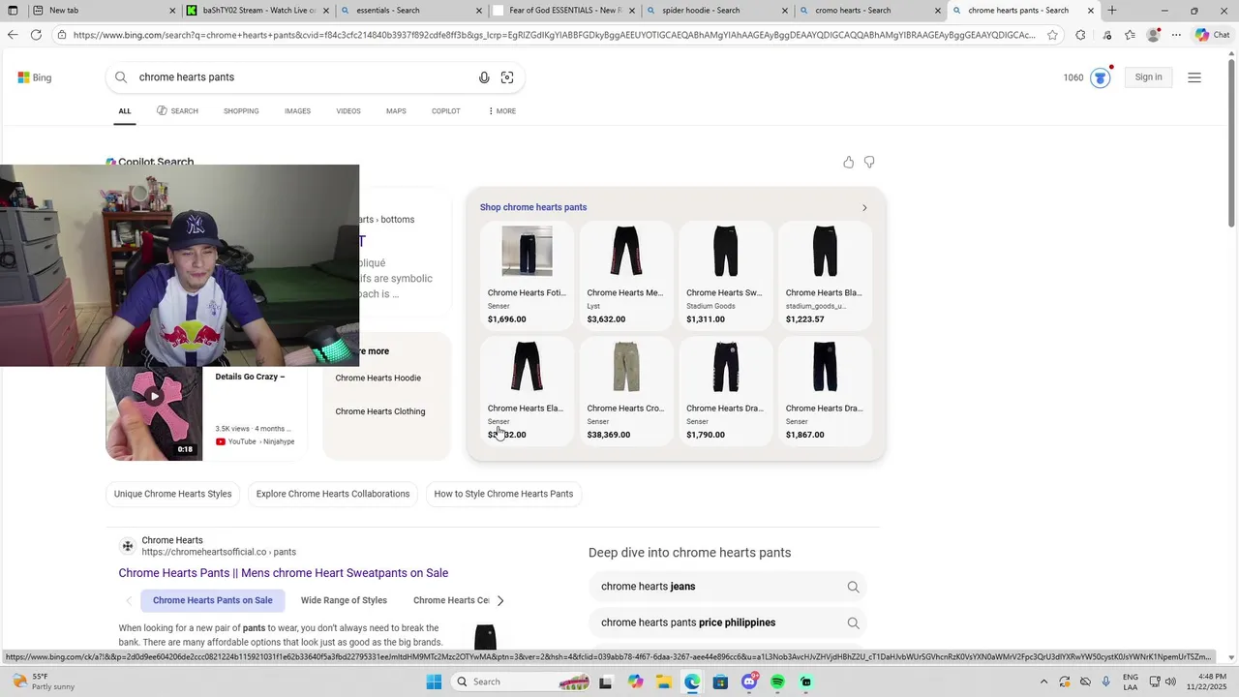Click the Sign in button

click(1149, 77)
